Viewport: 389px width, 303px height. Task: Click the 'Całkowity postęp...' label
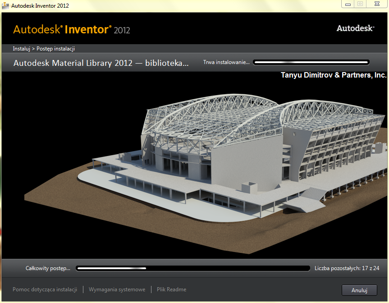pos(48,268)
